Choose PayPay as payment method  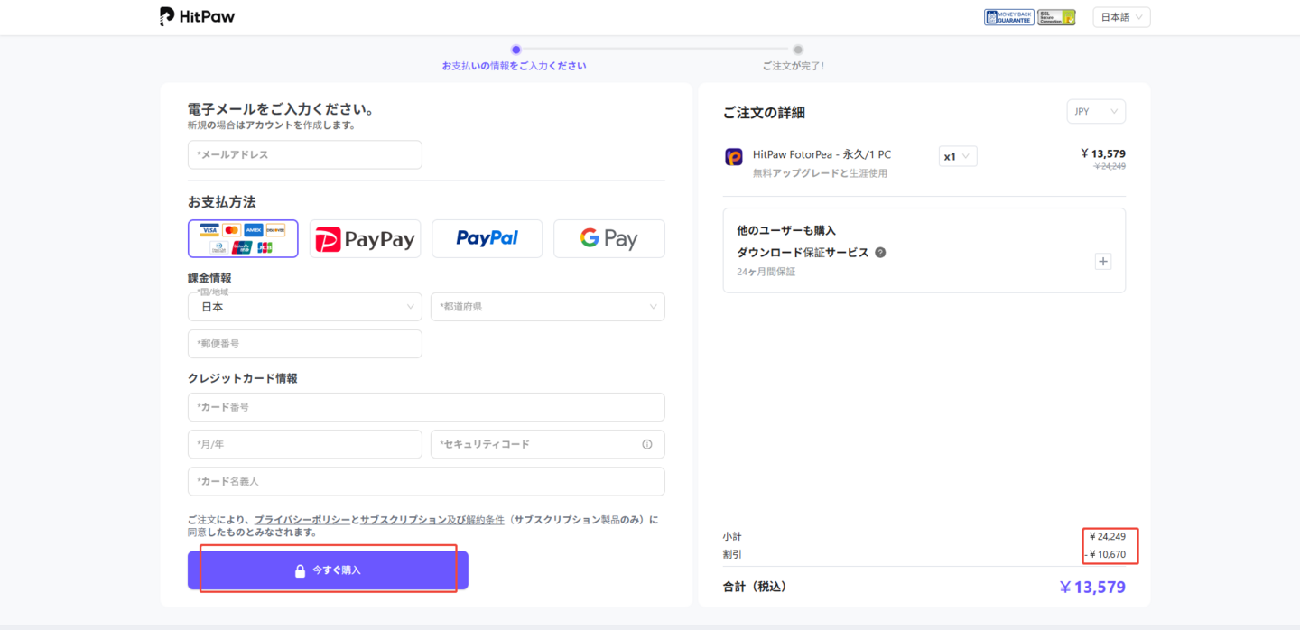pos(365,238)
